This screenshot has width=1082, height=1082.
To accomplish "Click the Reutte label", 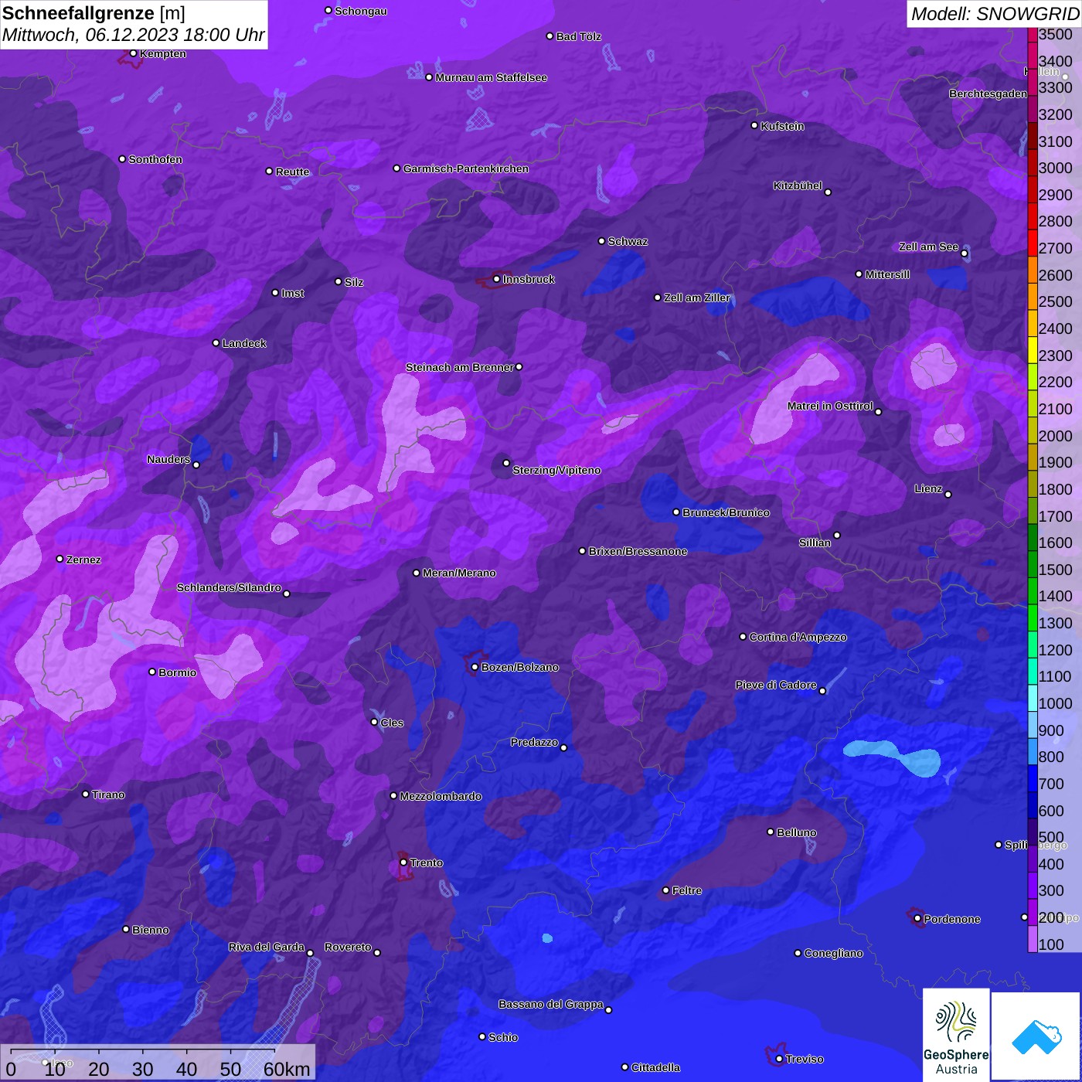I will point(293,172).
